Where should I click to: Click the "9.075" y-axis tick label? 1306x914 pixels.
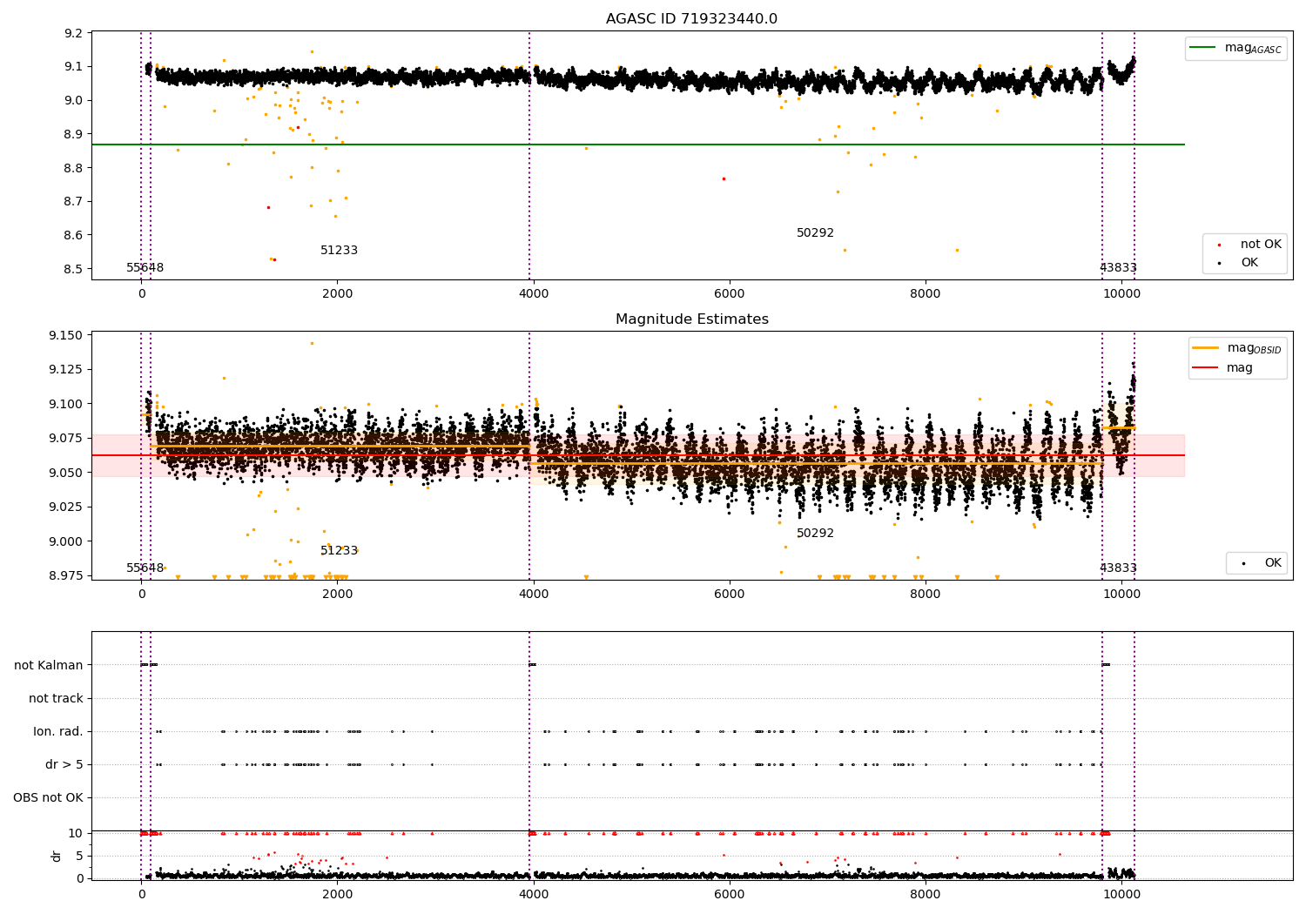pyautogui.click(x=67, y=438)
